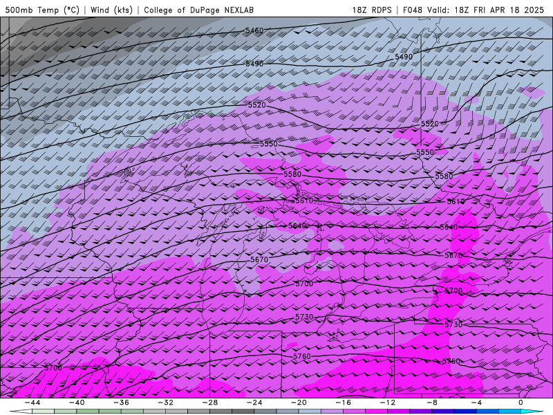Click the 0 colorbar tick label

(x=521, y=403)
